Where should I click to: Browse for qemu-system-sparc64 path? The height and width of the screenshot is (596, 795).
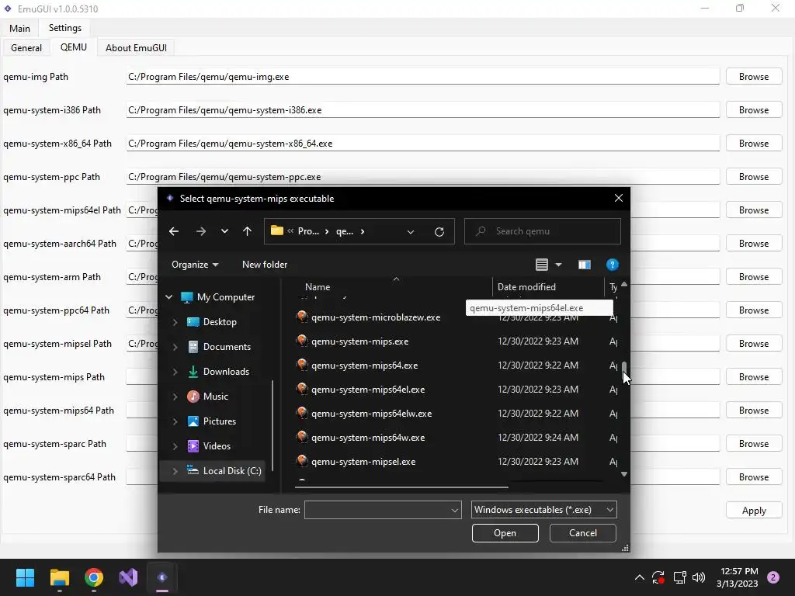(x=754, y=477)
